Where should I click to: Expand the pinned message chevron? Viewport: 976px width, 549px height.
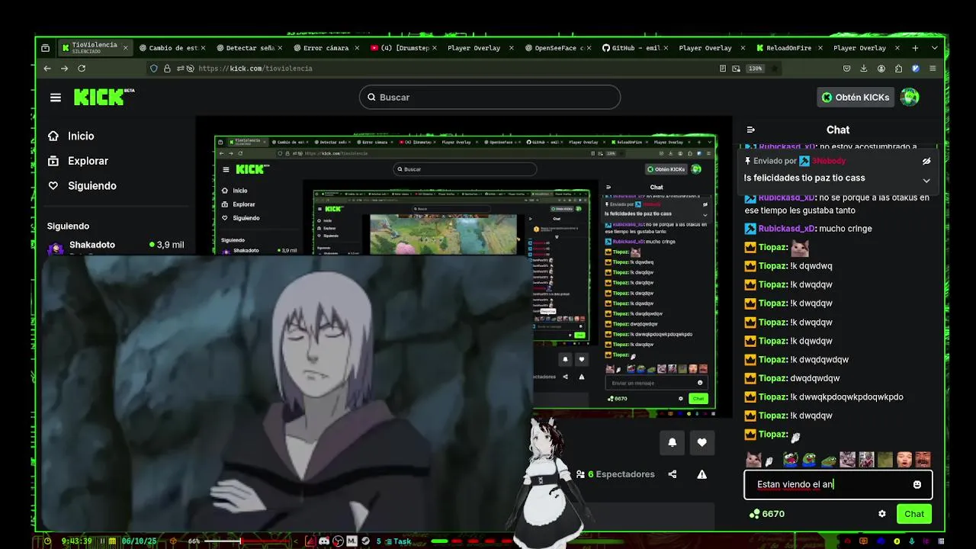click(926, 181)
